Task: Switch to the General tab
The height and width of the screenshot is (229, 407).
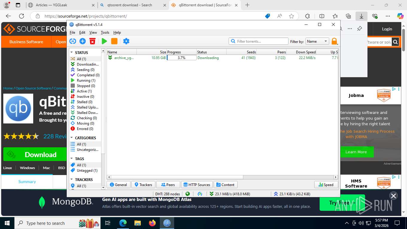Action: click(x=119, y=185)
